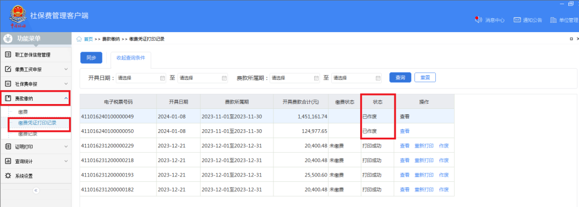Open 职工参保信息管理 menu item
The image size is (579, 207).
[36, 55]
